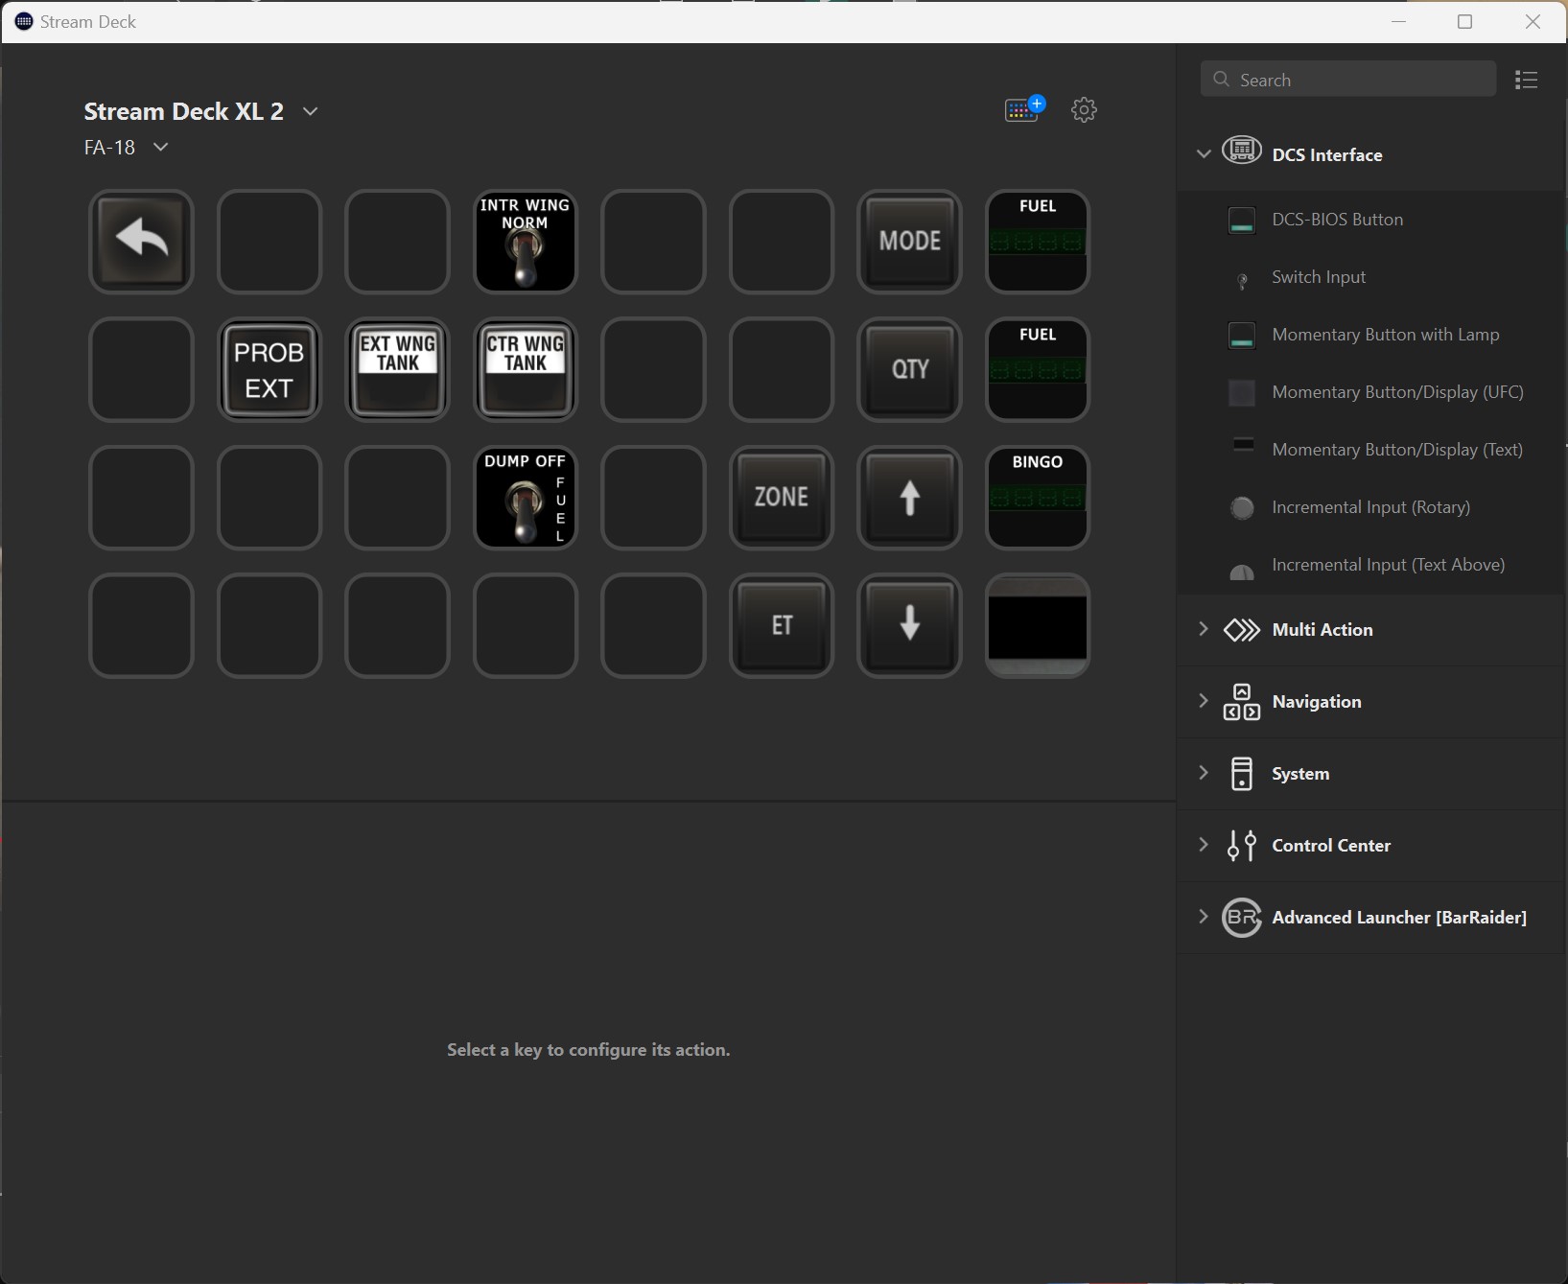Image resolution: width=1568 pixels, height=1284 pixels.
Task: Open the Stream Deck store icon
Action: point(1023,109)
